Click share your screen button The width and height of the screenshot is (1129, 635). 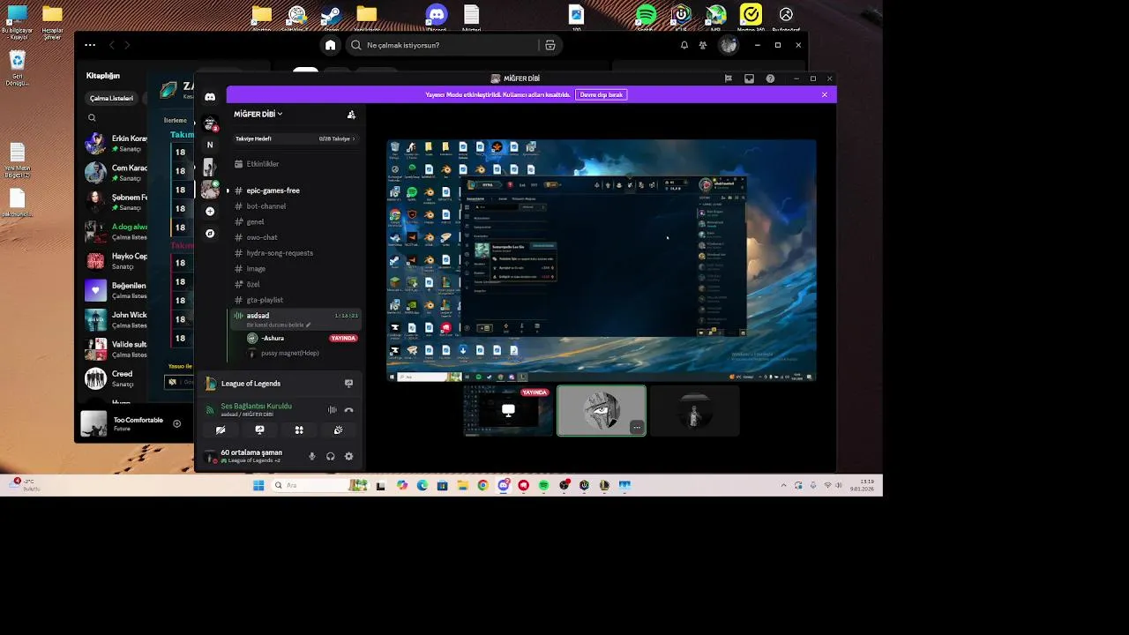click(259, 430)
